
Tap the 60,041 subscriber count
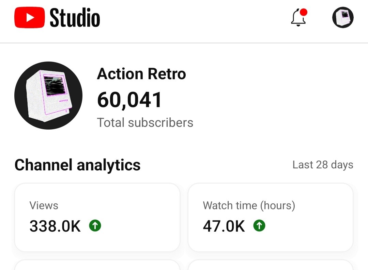(x=129, y=100)
